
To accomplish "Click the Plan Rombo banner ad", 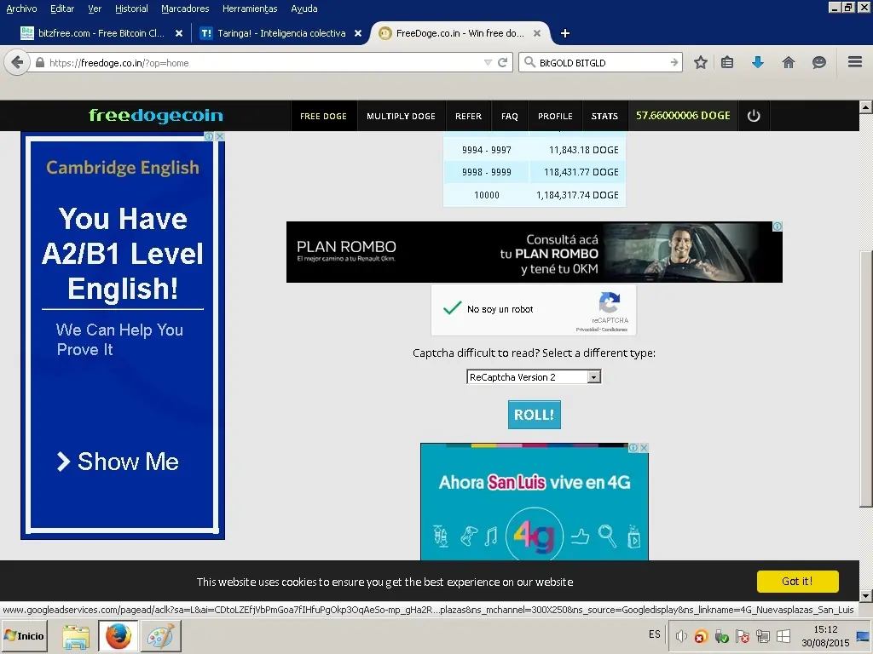I will click(x=534, y=252).
